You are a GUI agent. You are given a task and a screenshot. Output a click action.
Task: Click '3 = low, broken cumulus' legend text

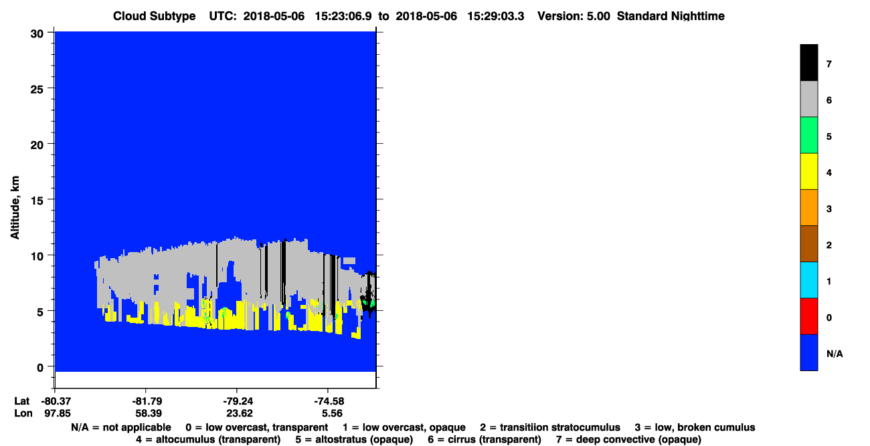coord(695,427)
